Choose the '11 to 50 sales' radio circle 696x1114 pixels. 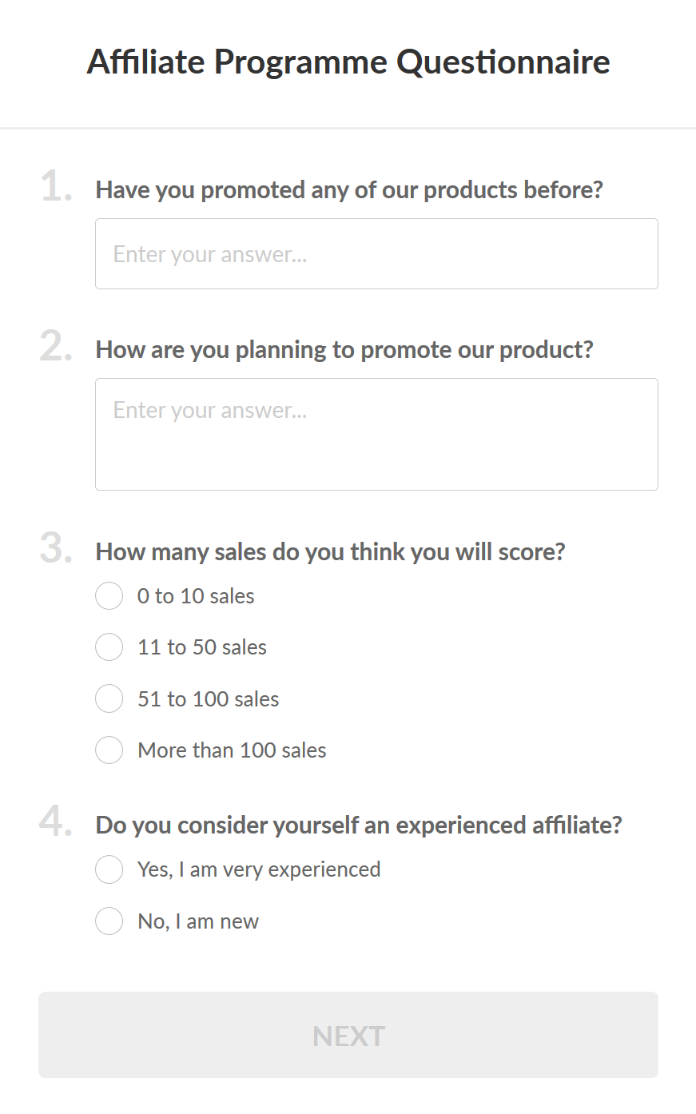click(109, 647)
